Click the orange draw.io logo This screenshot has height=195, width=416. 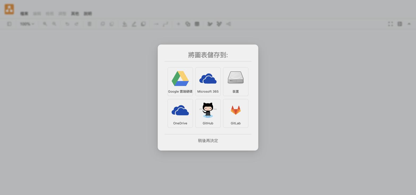[x=9, y=9]
